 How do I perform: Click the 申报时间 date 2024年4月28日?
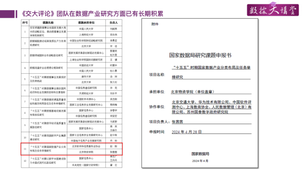pyautogui.click(x=187, y=132)
